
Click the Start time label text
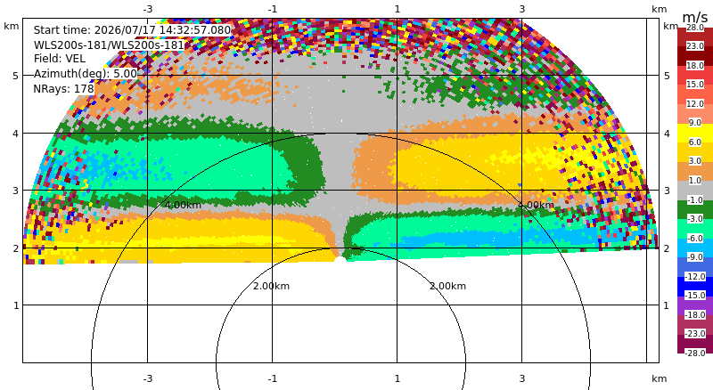[x=132, y=30]
